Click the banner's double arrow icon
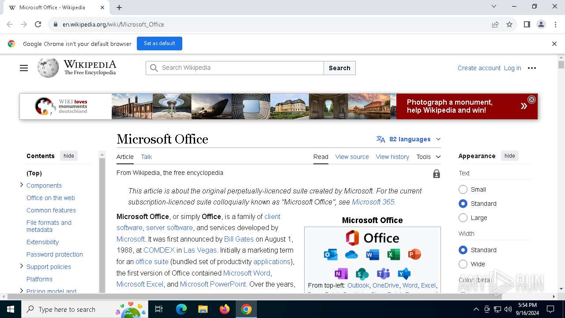Viewport: 565px width, 318px height. [x=524, y=106]
